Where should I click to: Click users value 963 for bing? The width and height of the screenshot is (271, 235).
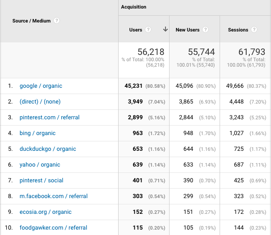[x=138, y=133]
